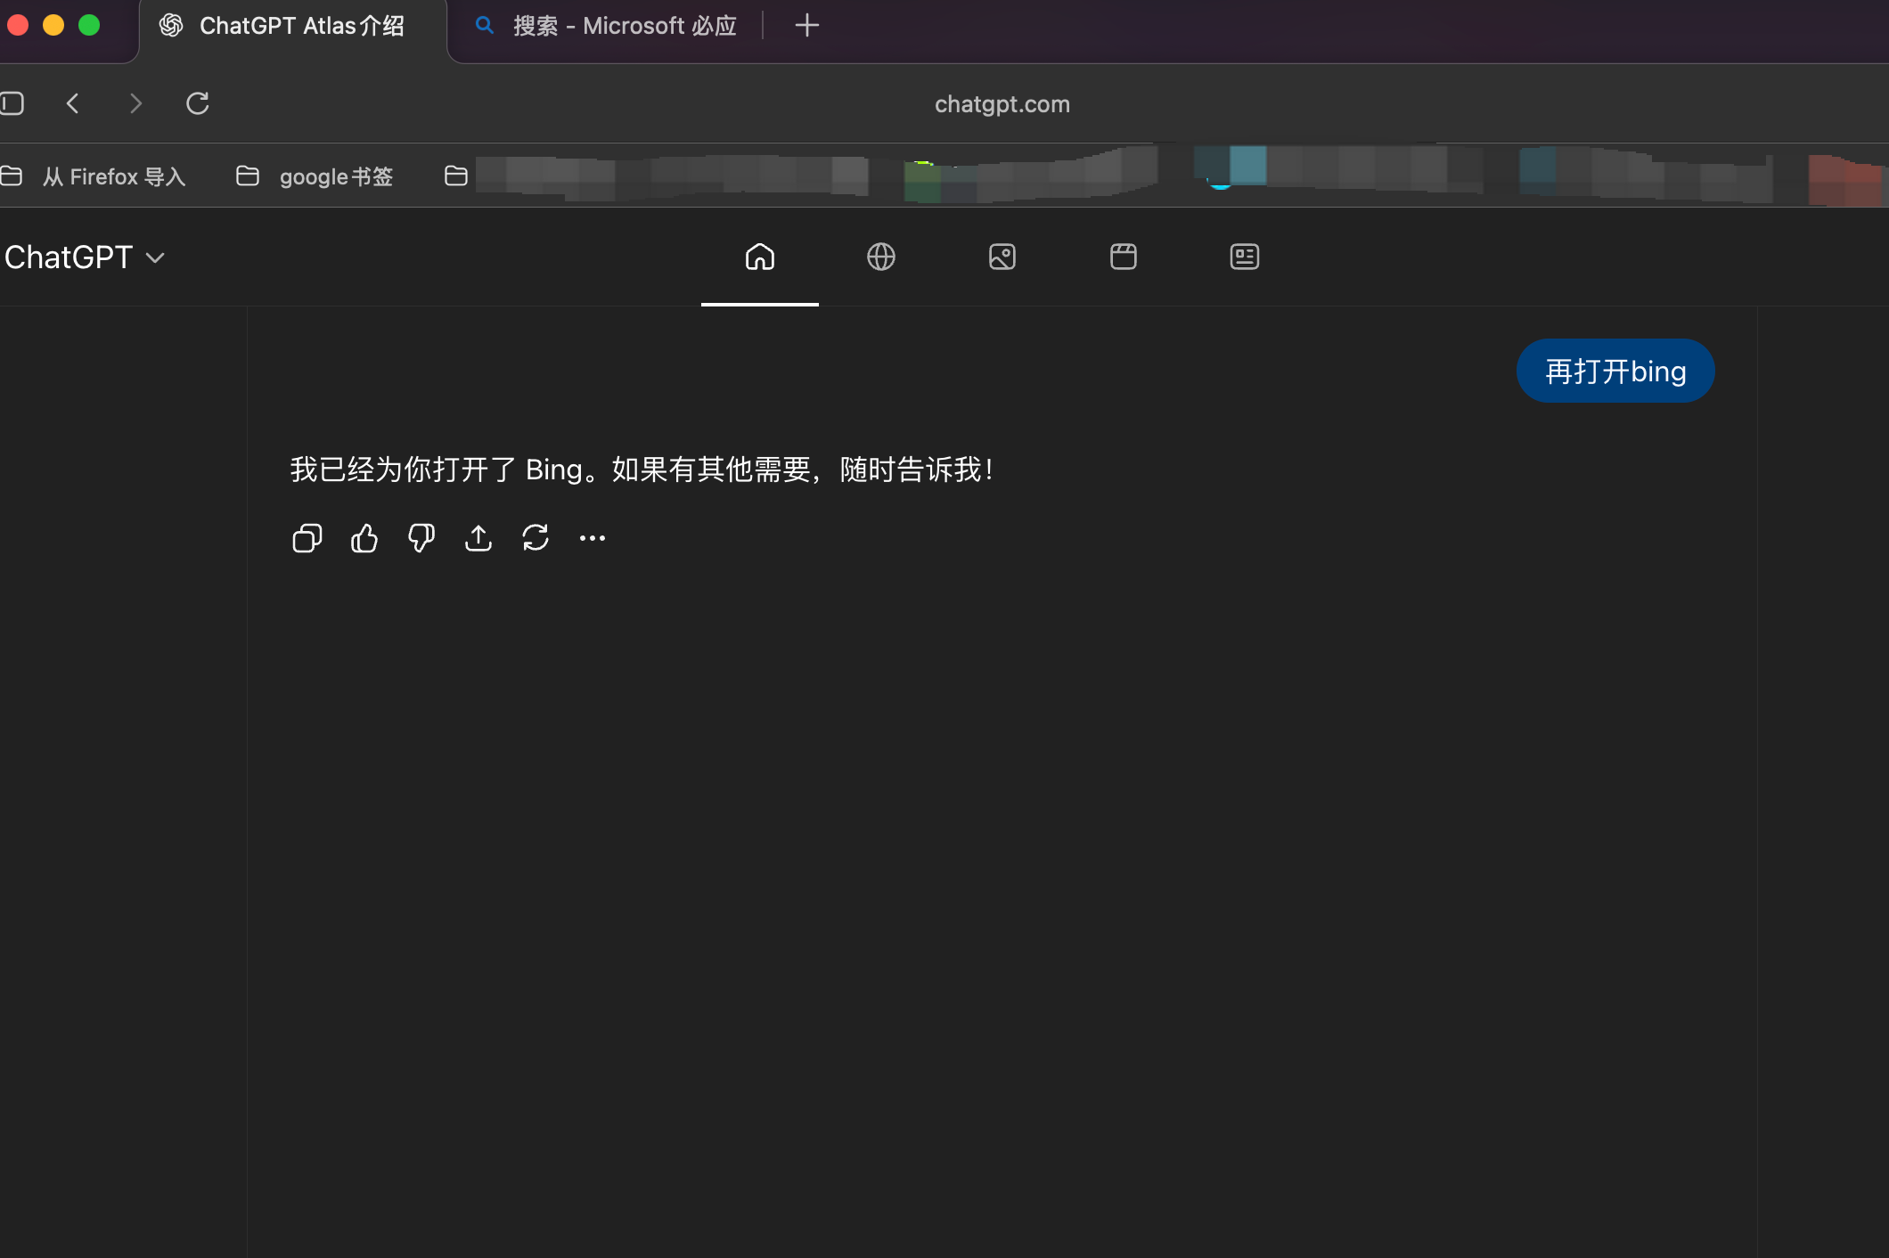Go back to previous page
Screen dimensions: 1889x1258
pos(73,103)
